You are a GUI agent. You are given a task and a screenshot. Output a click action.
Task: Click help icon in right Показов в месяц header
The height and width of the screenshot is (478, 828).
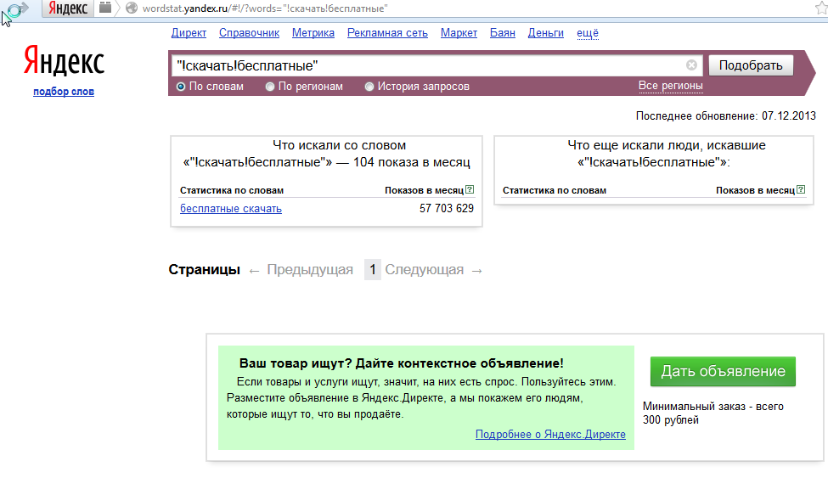[x=801, y=189]
